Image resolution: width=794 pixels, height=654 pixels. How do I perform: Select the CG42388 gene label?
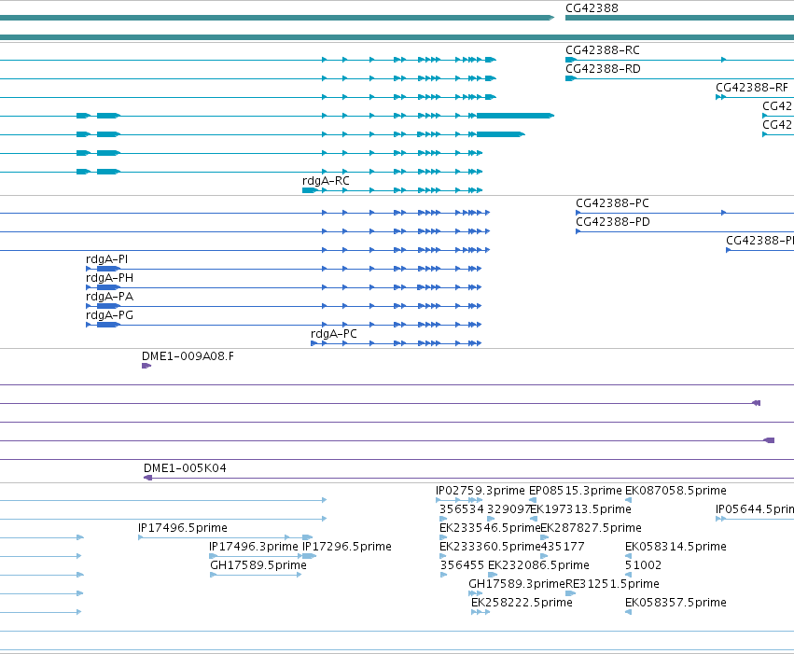point(592,8)
